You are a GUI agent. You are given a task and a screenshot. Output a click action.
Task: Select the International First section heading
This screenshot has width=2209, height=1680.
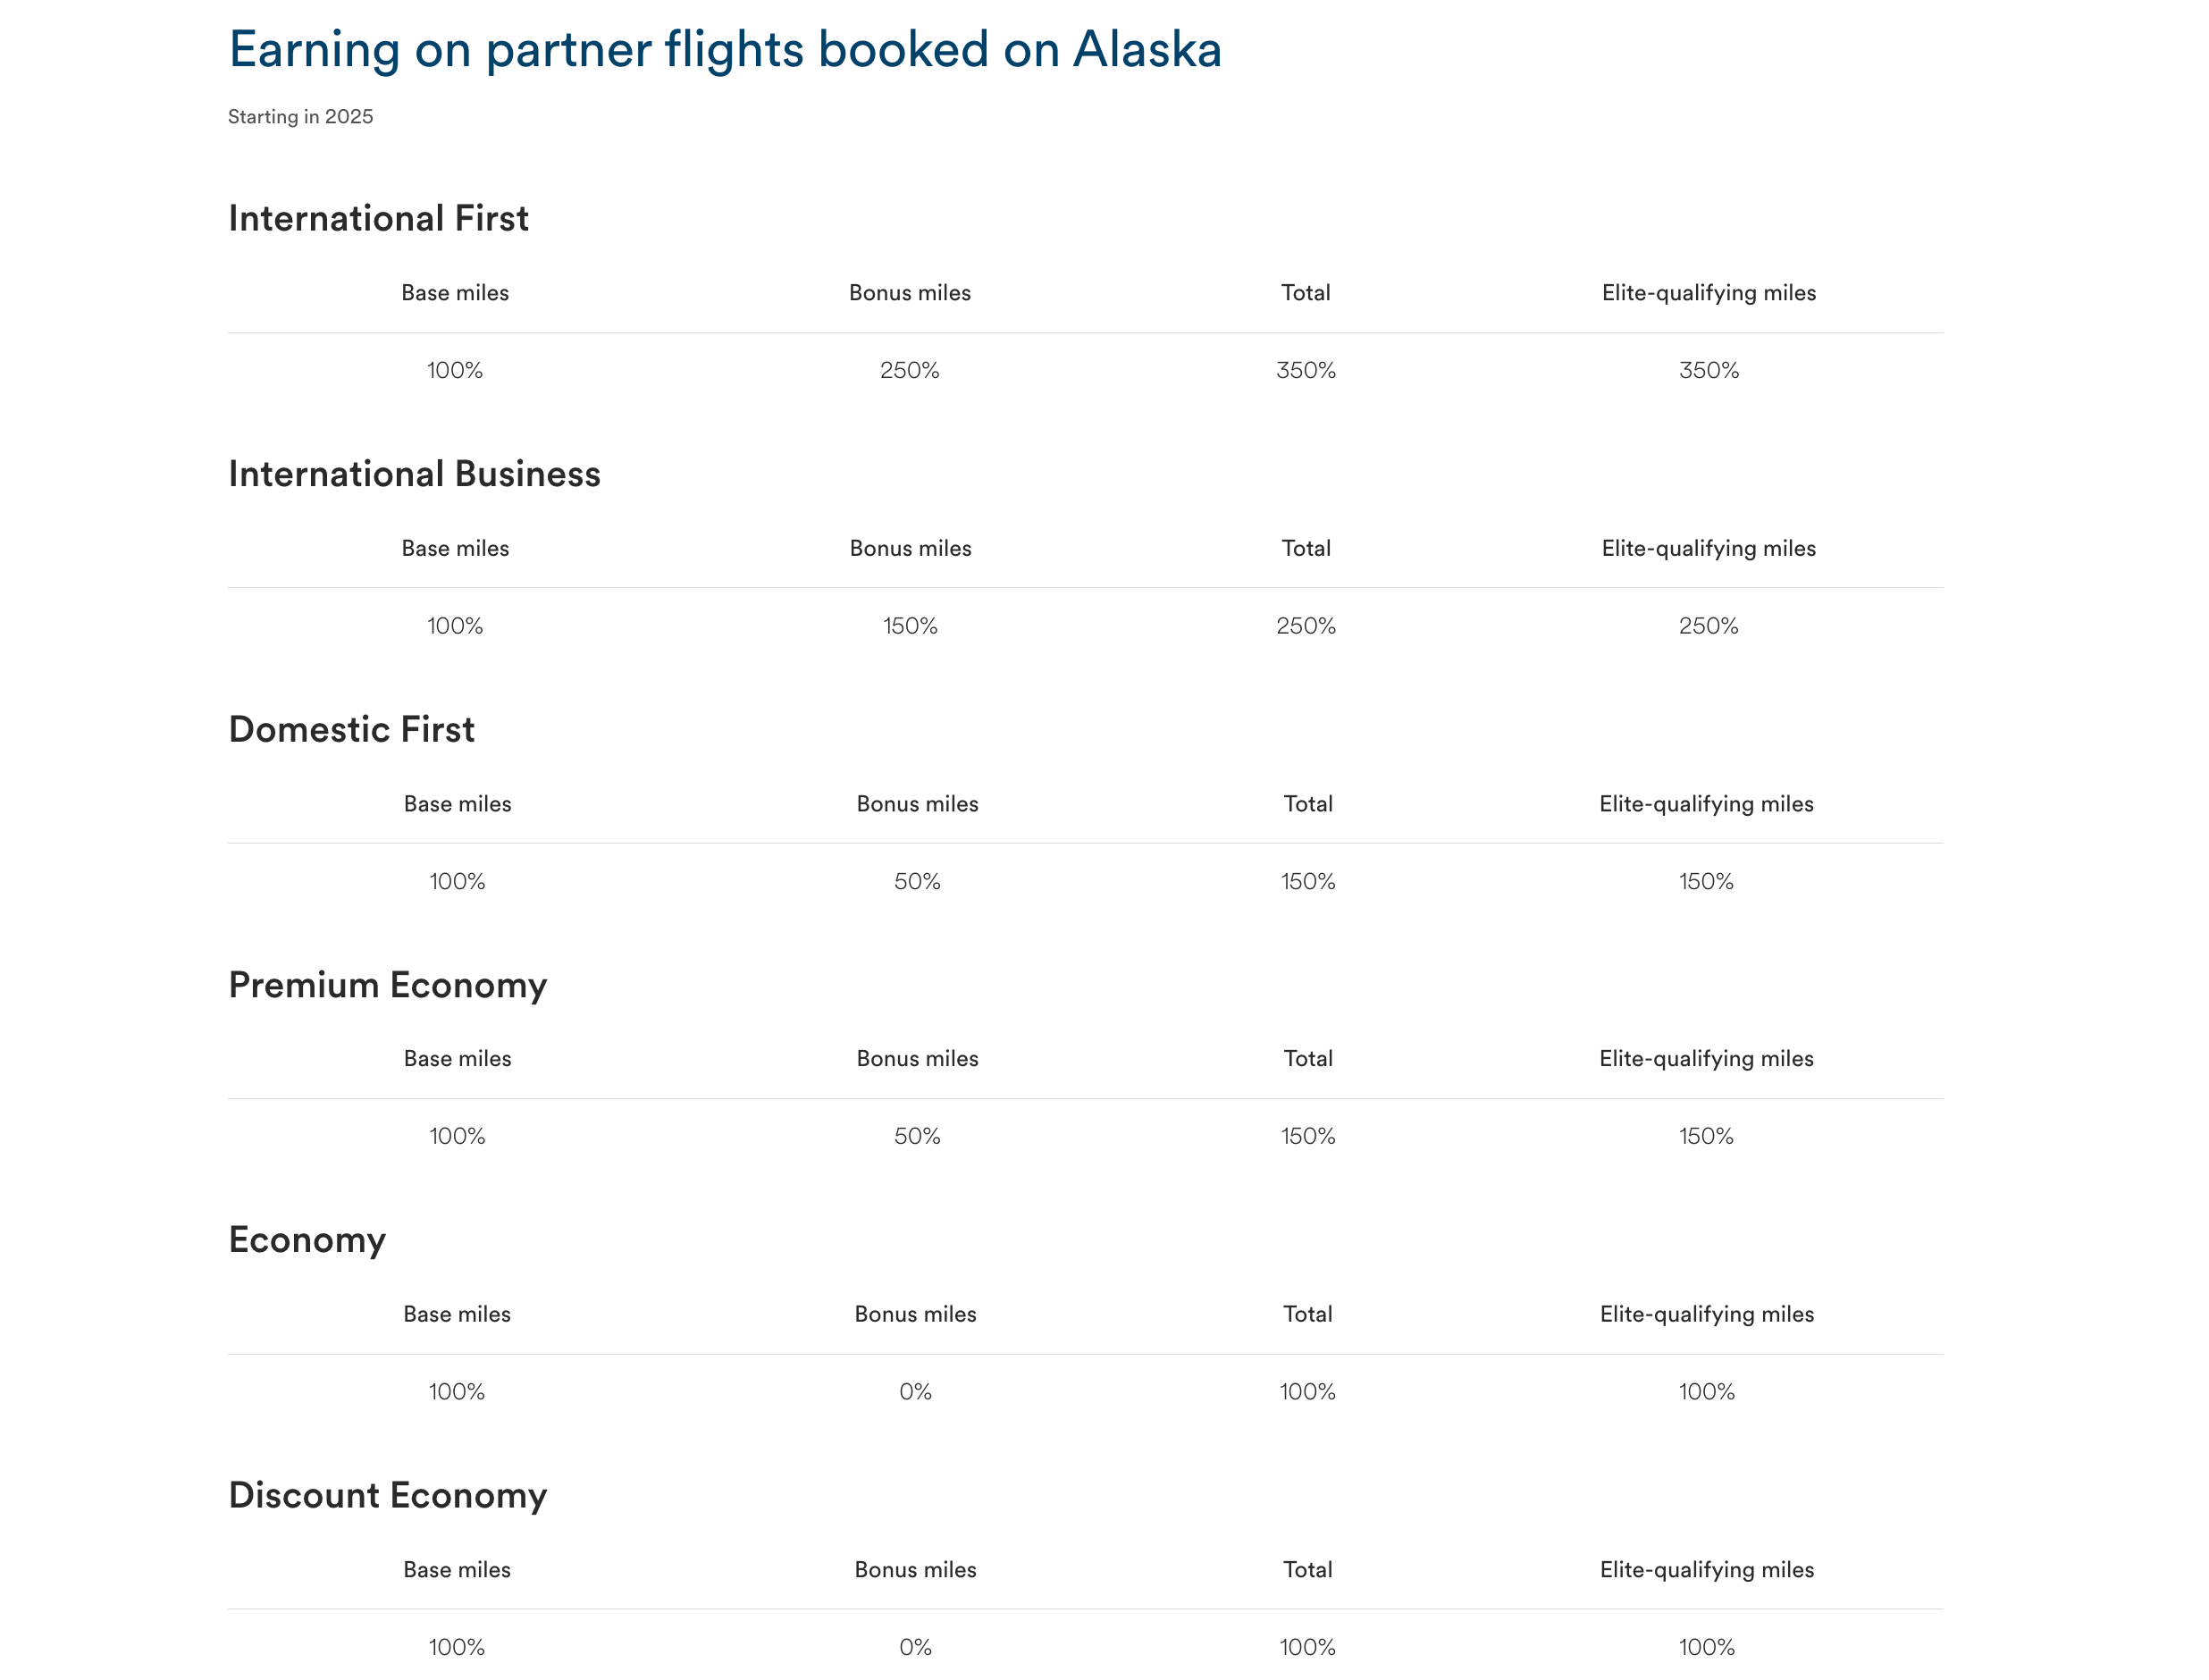pos(378,218)
